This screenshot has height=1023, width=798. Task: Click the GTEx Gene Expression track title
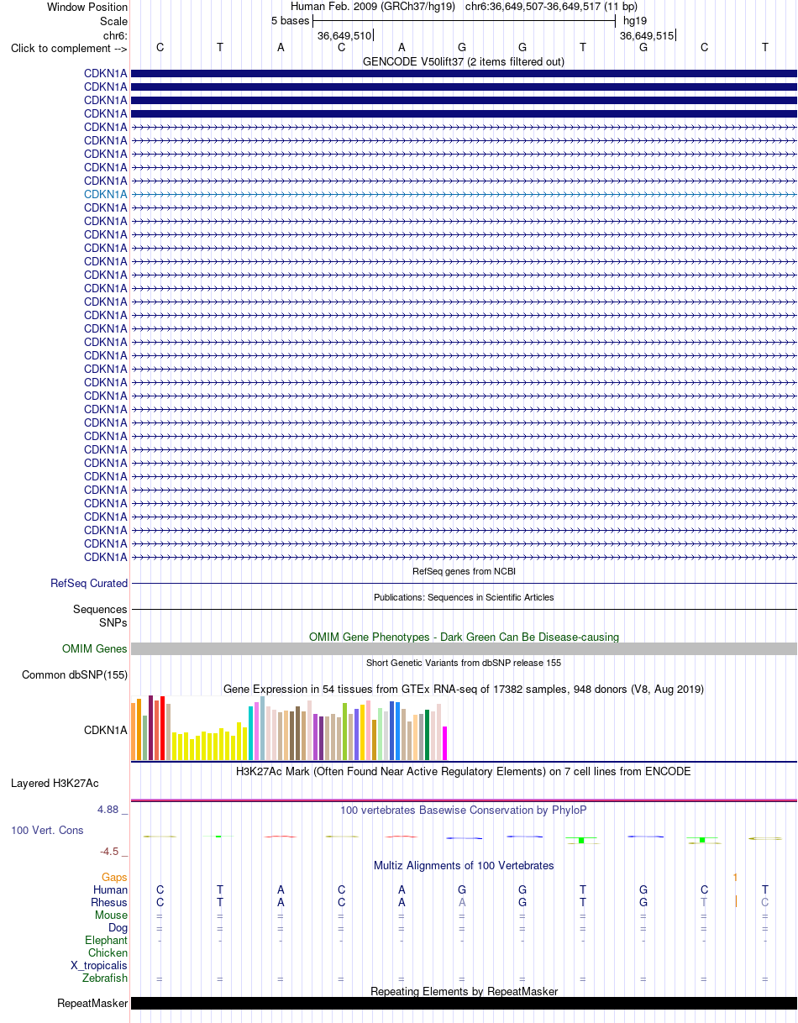[464, 689]
